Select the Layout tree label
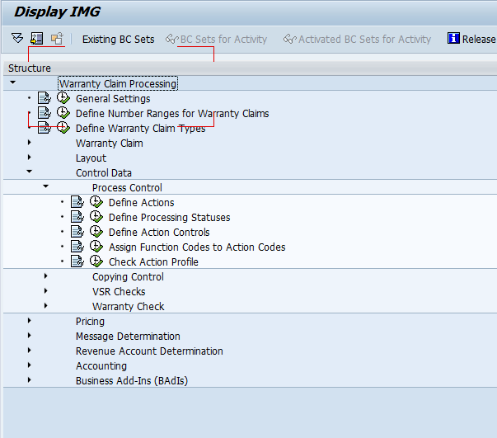 (x=91, y=158)
